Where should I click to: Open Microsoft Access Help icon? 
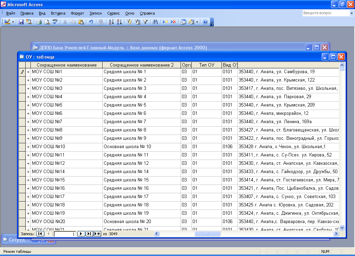(205, 22)
